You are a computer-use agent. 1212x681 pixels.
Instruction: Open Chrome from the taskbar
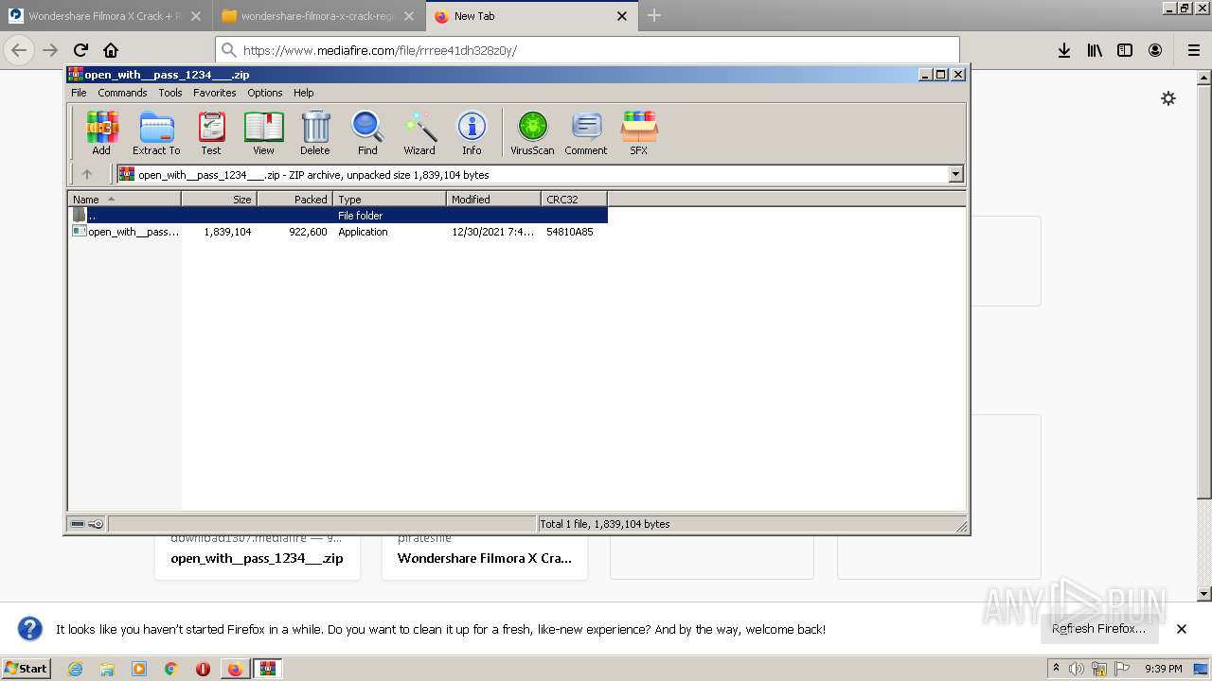(170, 669)
